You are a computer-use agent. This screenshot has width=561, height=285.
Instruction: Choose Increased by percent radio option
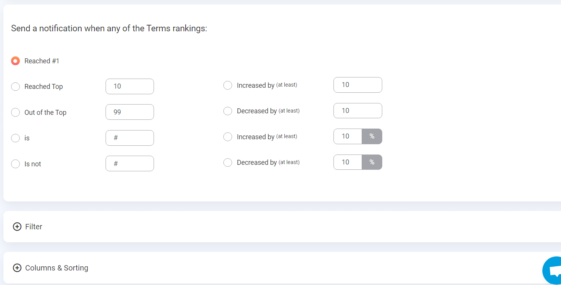point(228,137)
